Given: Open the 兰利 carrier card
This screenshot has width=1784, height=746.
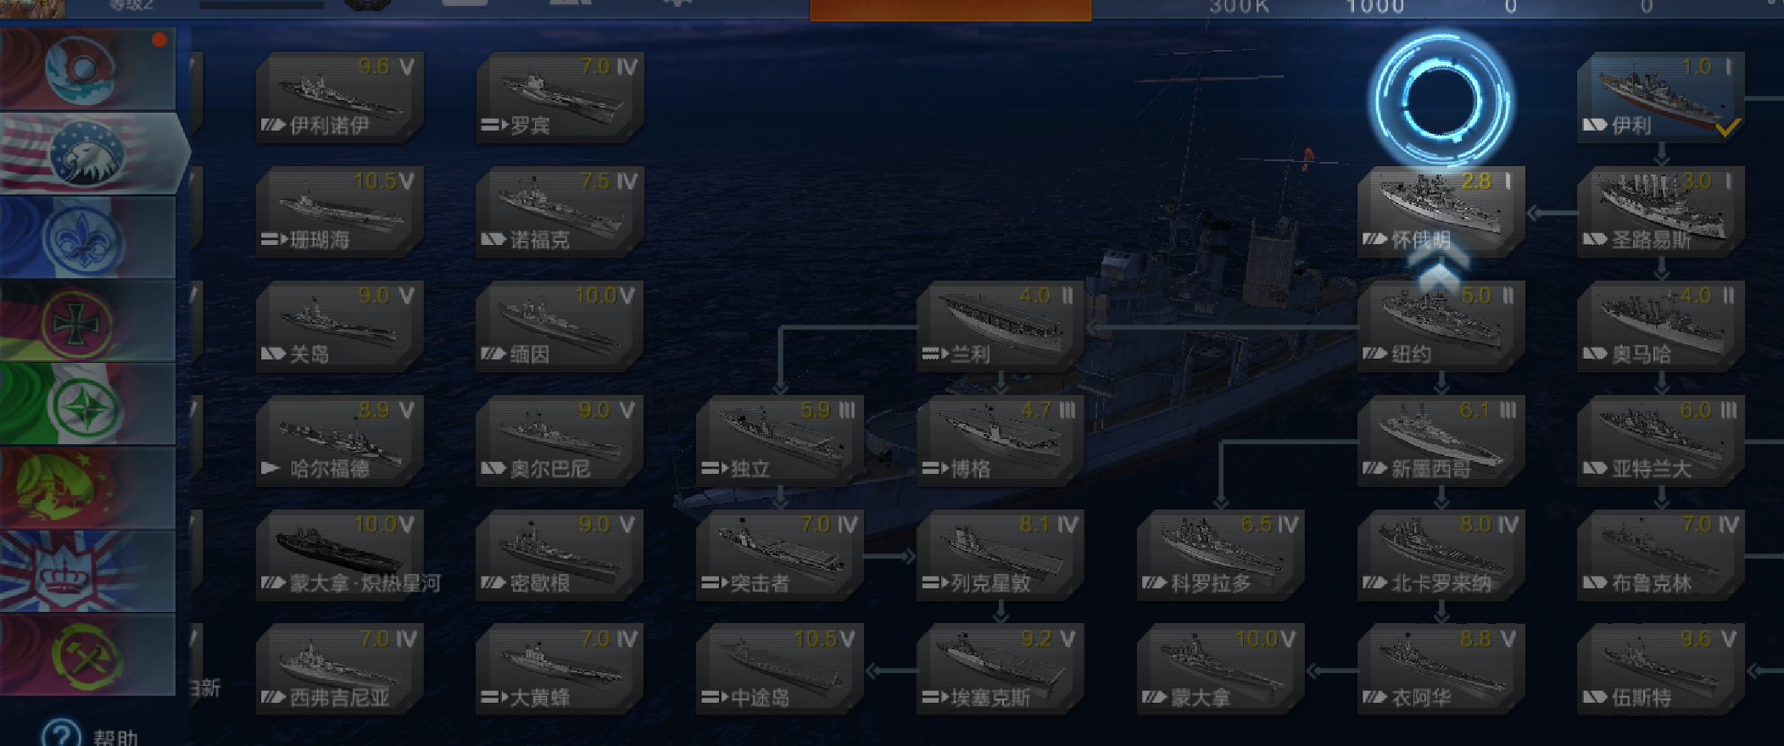Looking at the screenshot, I should 1001,326.
